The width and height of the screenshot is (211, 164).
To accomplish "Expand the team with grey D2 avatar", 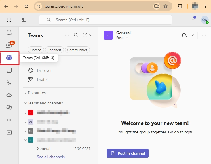I will (x=26, y=131).
